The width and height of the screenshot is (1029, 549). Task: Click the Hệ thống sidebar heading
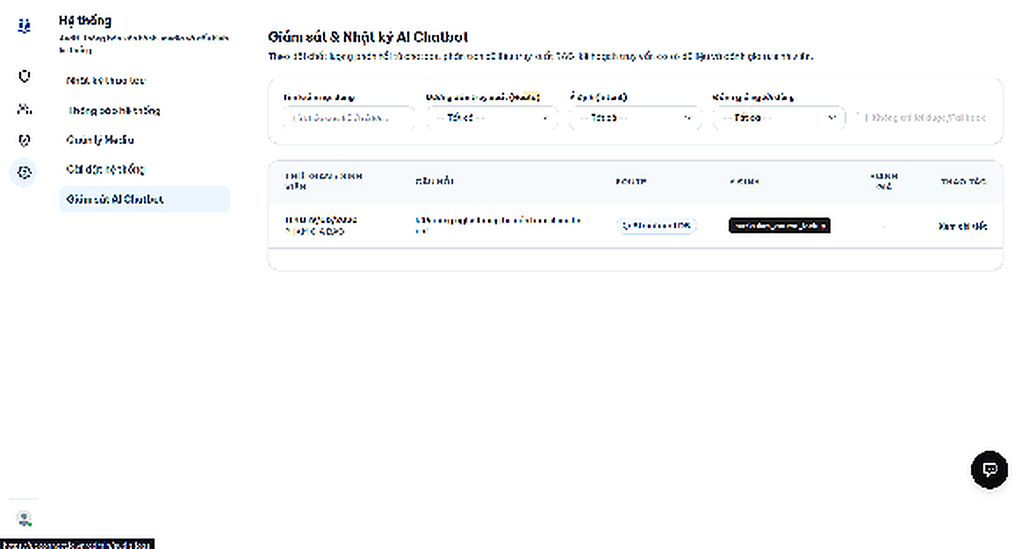pos(85,20)
